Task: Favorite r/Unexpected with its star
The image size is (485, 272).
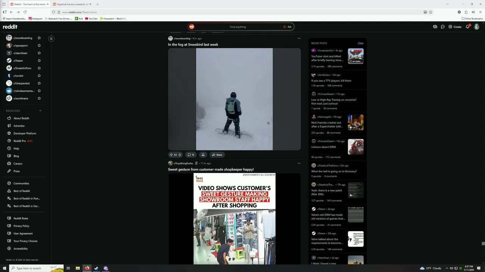Action: (x=39, y=83)
